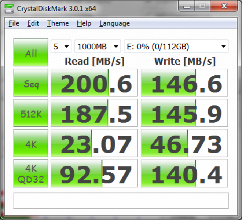Run all benchmarks with the All button
Image resolution: width=242 pixels, height=220 pixels.
31,52
